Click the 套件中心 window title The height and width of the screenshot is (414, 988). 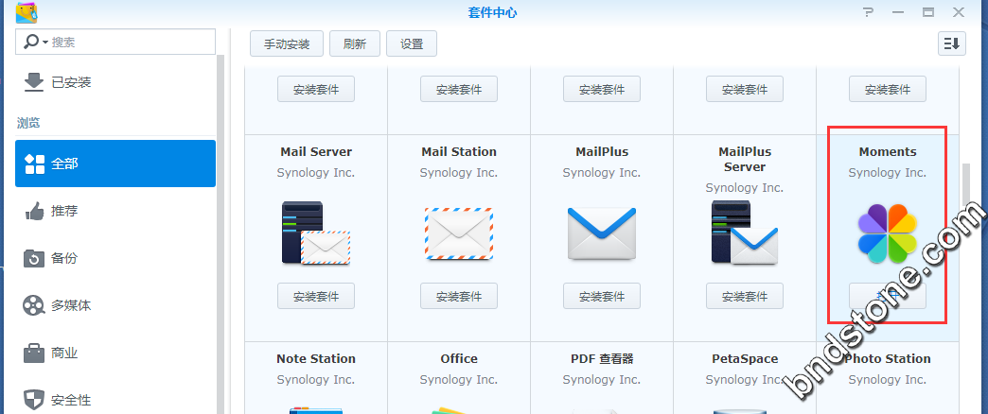(x=493, y=12)
